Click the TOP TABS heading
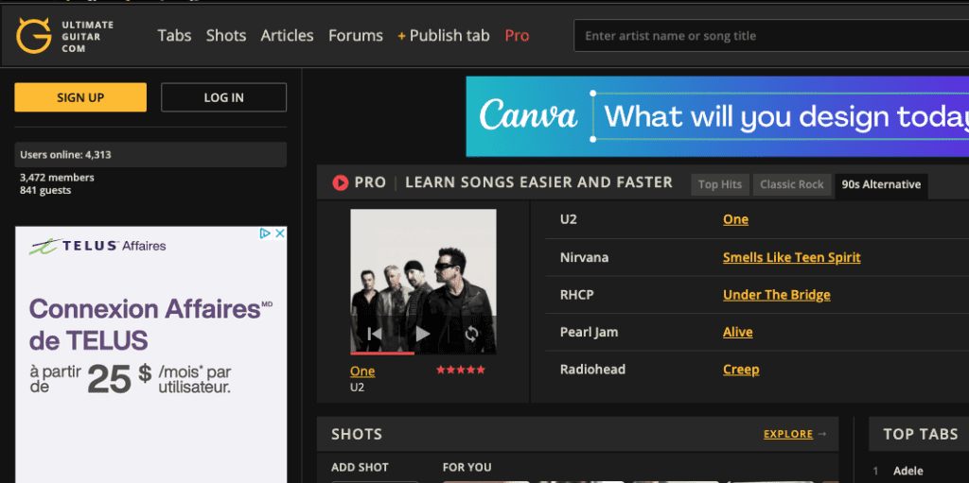 point(920,434)
